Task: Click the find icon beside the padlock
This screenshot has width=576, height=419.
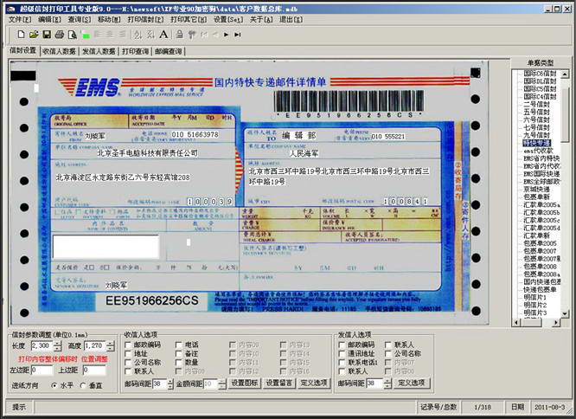Action: click(x=191, y=35)
